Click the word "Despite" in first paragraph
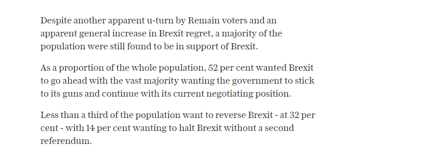Image resolution: width=438 pixels, height=159 pixels. [x=56, y=21]
